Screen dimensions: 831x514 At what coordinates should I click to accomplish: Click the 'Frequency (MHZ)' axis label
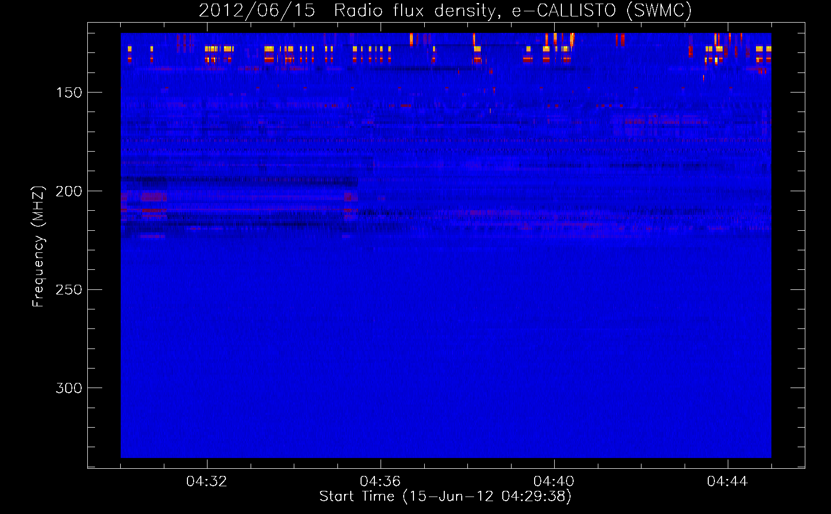[x=39, y=246]
